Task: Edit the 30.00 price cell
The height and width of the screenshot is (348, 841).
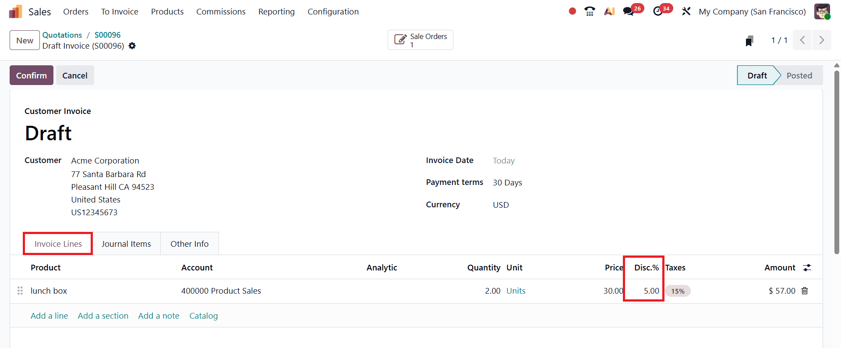Action: click(x=613, y=291)
